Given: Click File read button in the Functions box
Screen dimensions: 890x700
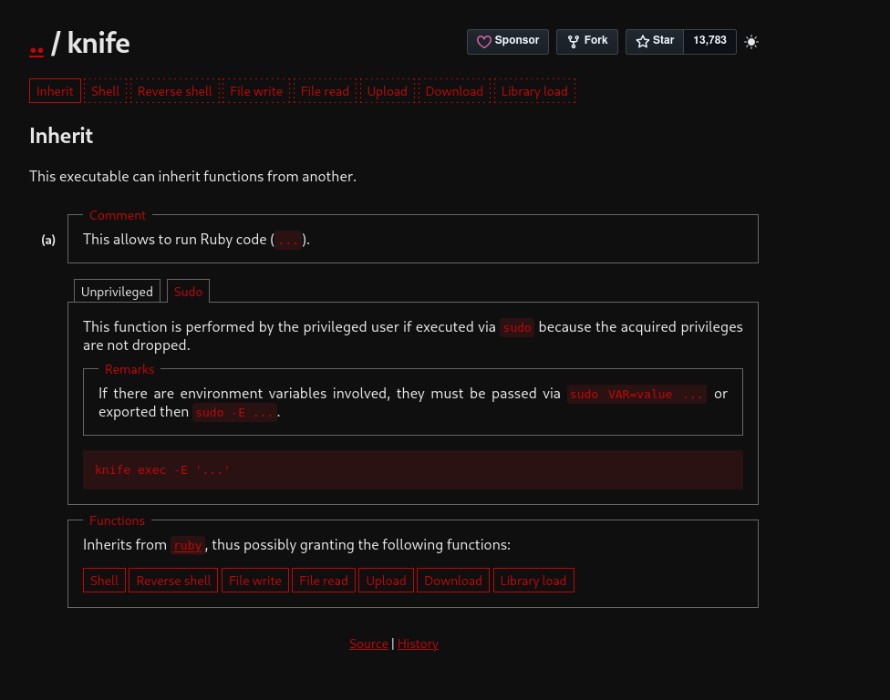Looking at the screenshot, I should (x=324, y=581).
